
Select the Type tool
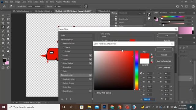[x=3, y=47]
